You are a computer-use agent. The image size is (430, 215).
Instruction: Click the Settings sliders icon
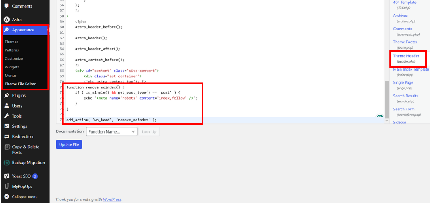(7, 126)
